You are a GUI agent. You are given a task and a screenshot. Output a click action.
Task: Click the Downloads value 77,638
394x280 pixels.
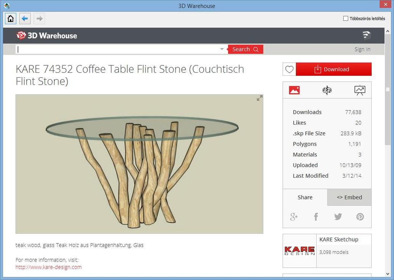[x=353, y=112]
